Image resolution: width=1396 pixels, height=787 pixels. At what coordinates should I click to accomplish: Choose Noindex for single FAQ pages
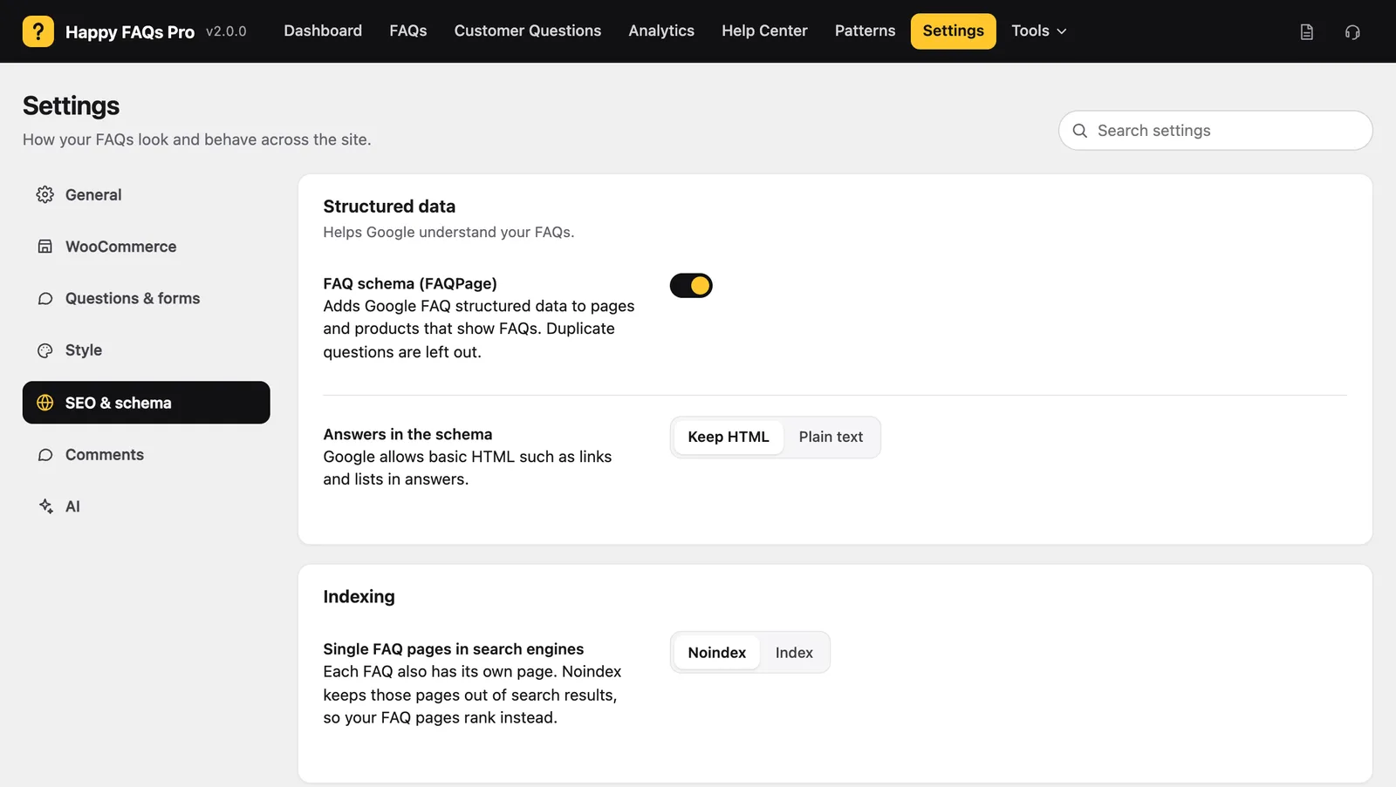(717, 653)
